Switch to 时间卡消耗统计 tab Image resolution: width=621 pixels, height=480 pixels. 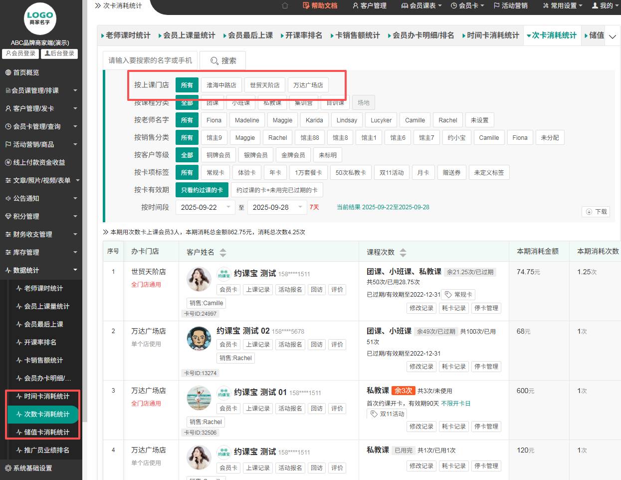point(490,35)
